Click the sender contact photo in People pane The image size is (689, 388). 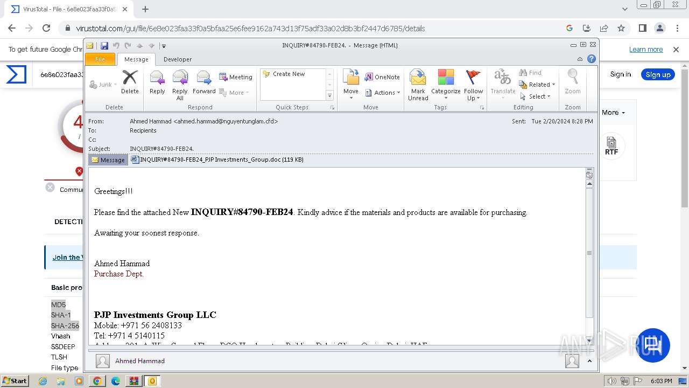103,361
